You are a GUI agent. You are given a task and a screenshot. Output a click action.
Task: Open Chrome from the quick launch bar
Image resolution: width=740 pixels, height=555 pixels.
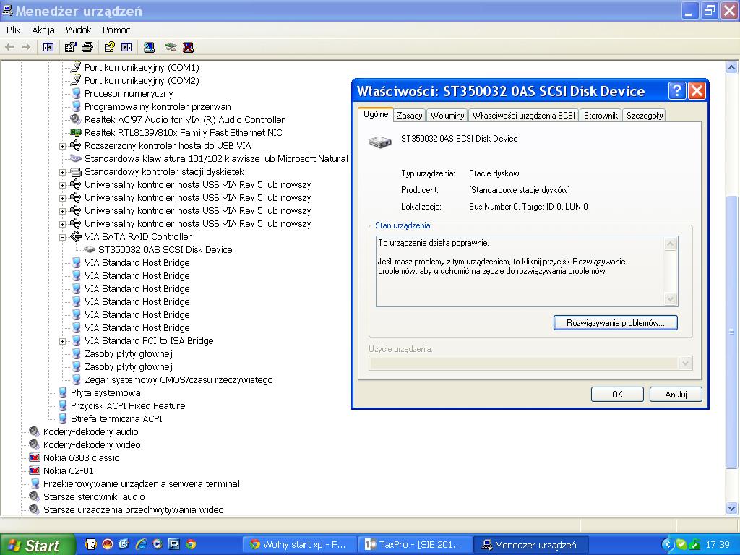191,544
